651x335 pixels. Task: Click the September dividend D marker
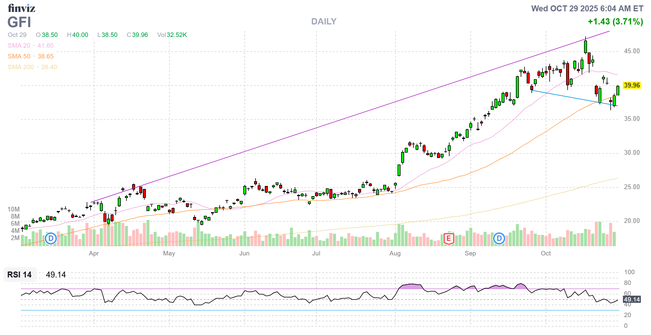[499, 238]
